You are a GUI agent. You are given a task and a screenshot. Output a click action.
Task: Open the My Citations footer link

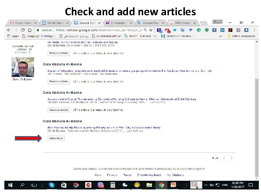[x=175, y=175]
